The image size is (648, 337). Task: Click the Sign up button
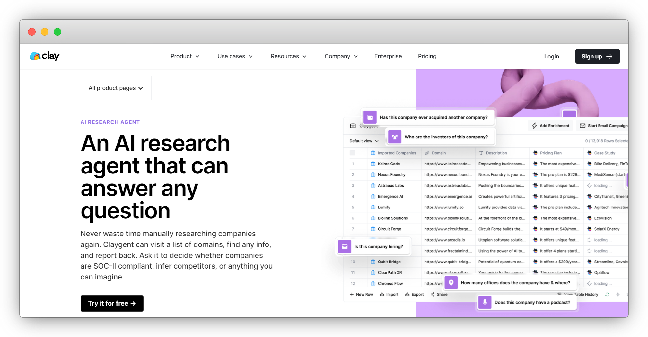(x=598, y=57)
